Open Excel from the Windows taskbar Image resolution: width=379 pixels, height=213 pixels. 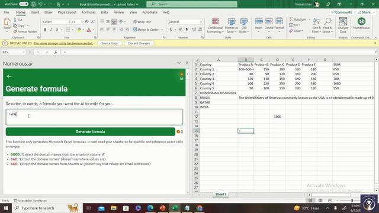point(175,208)
